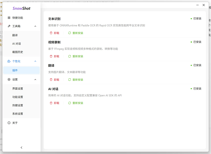Click trash icon under AI 对话 plugin
The height and width of the screenshot is (154, 211).
[x=51, y=103]
